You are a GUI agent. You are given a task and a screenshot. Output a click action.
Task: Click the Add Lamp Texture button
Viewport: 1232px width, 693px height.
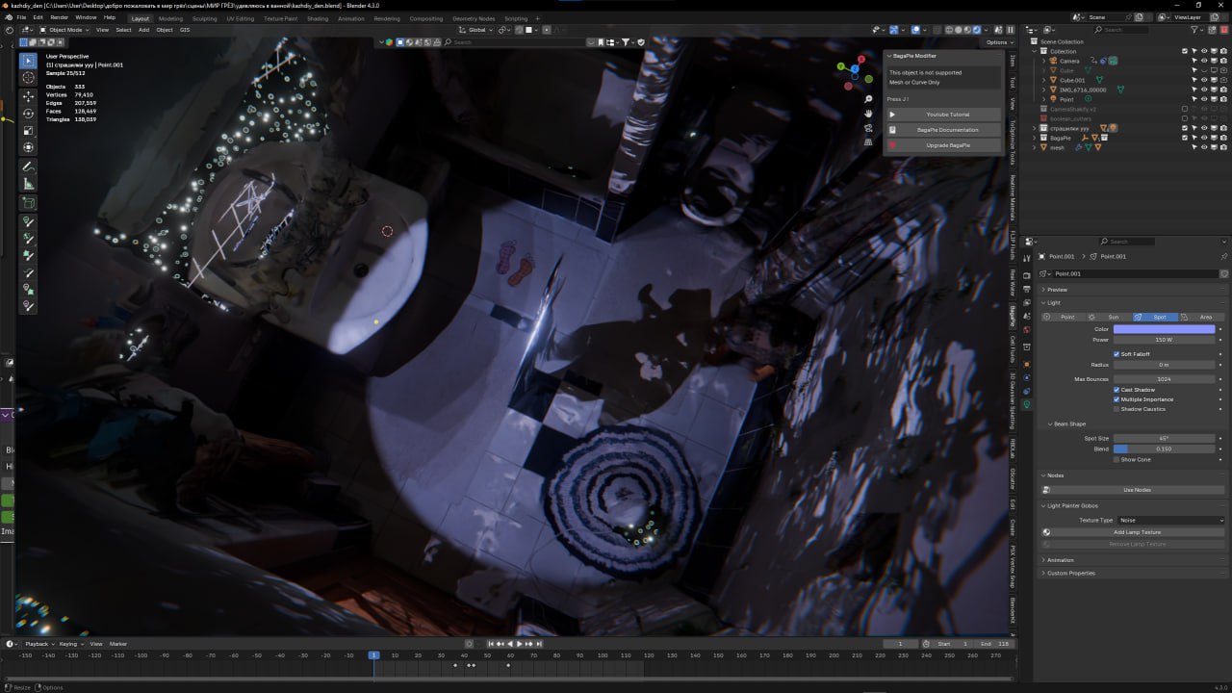click(x=1137, y=532)
